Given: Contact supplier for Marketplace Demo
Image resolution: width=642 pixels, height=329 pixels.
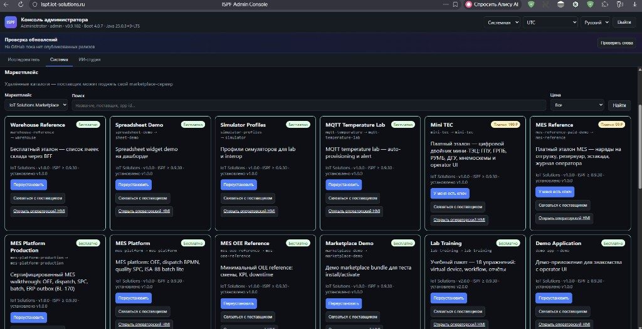Looking at the screenshot, I should pos(353,316).
